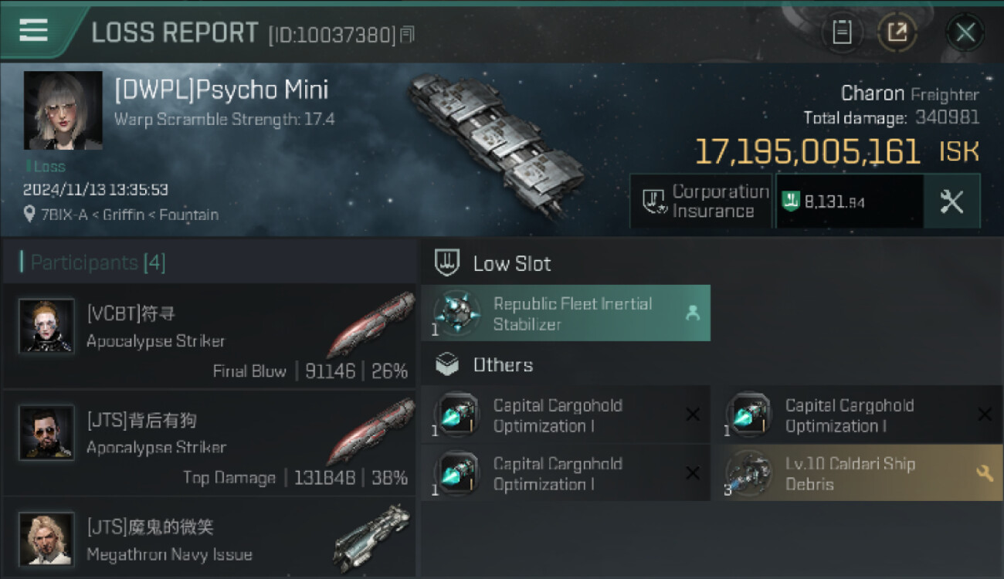This screenshot has height=579, width=1004.
Task: Select top damage participant 背后有狗
Action: tap(209, 442)
